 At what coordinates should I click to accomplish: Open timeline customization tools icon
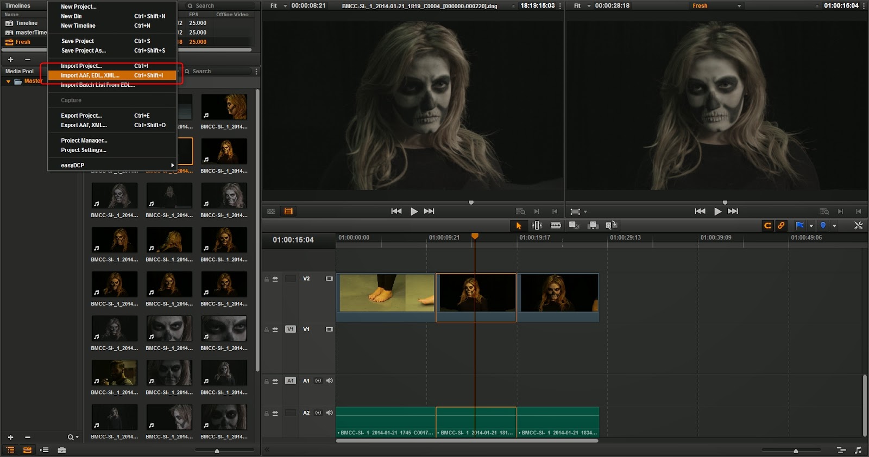click(858, 226)
